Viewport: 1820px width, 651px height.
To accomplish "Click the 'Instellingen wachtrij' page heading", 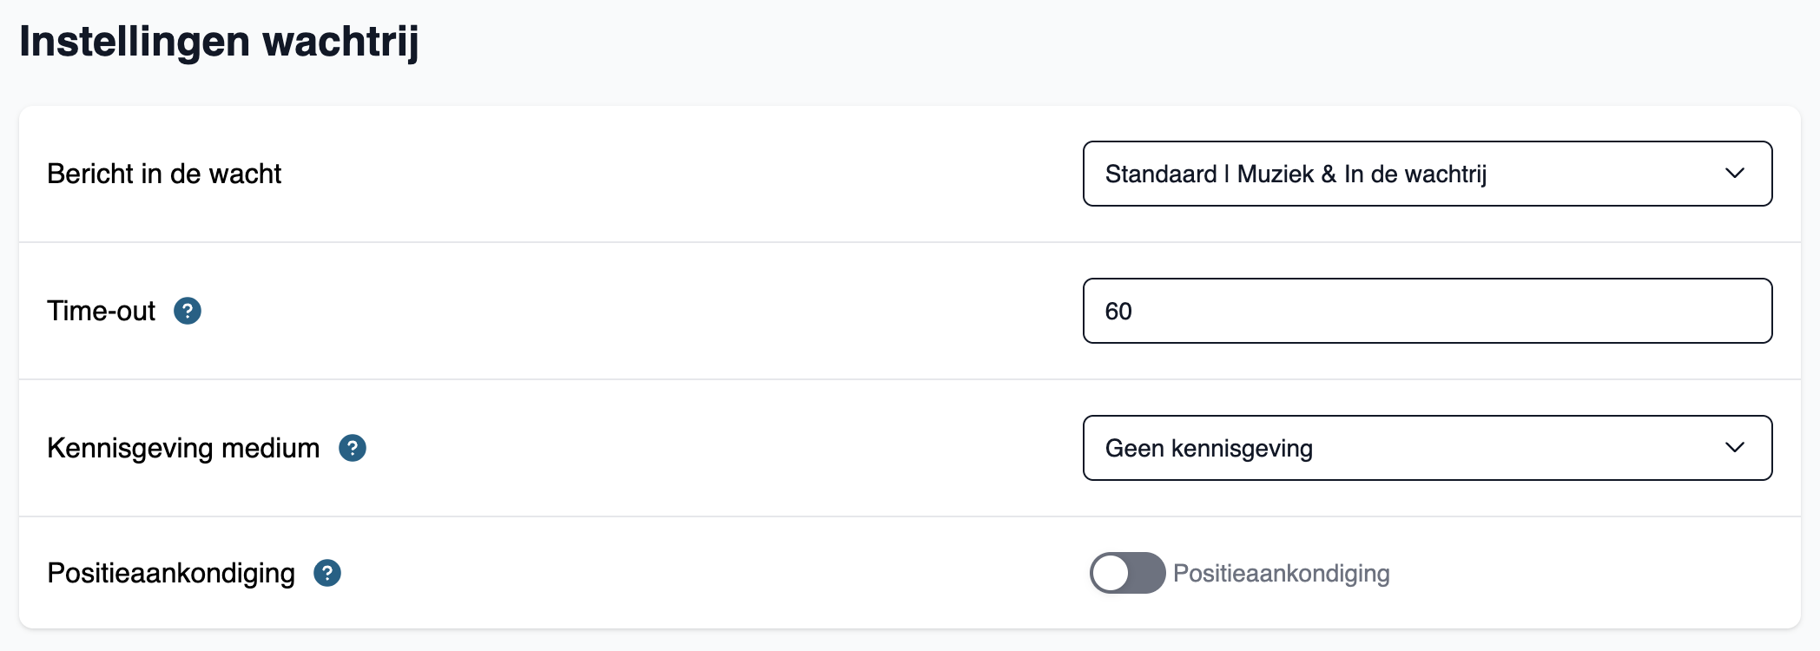I will point(219,42).
